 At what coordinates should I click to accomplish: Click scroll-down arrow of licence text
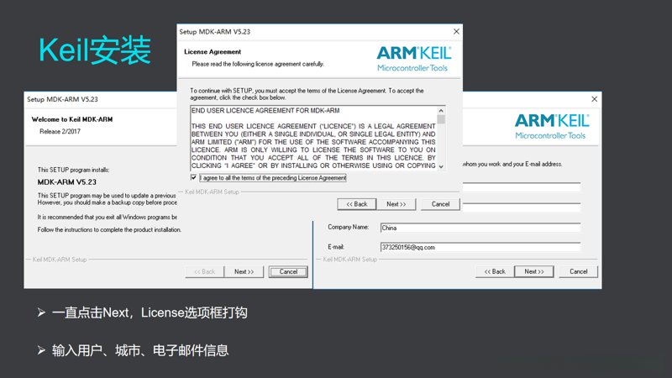pos(441,166)
